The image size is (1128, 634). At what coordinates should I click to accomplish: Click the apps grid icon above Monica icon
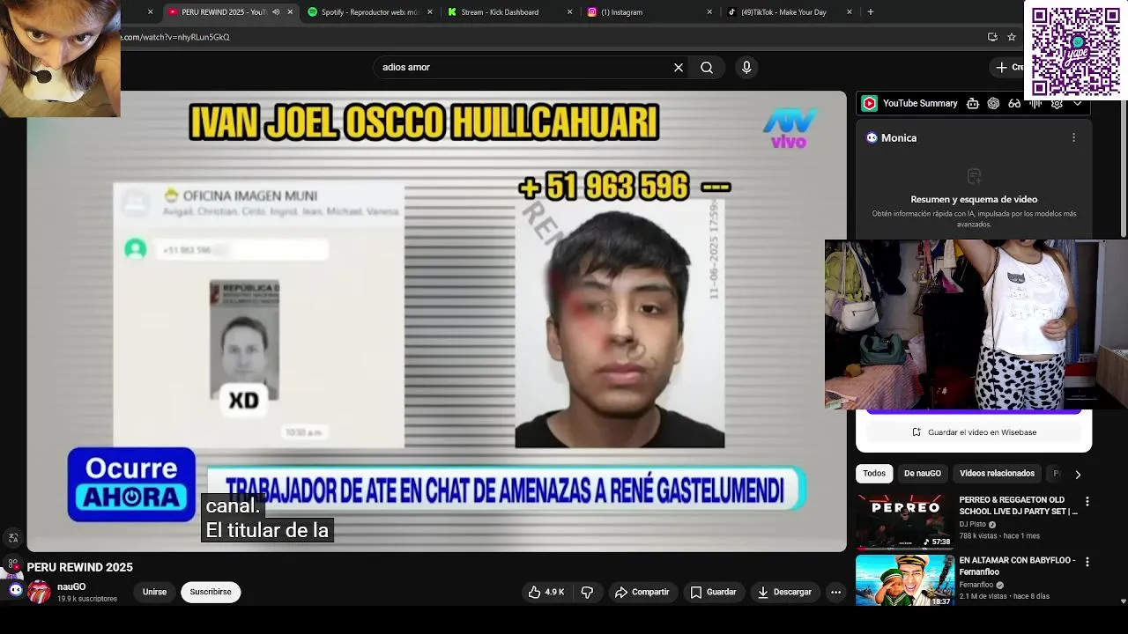click(x=13, y=564)
